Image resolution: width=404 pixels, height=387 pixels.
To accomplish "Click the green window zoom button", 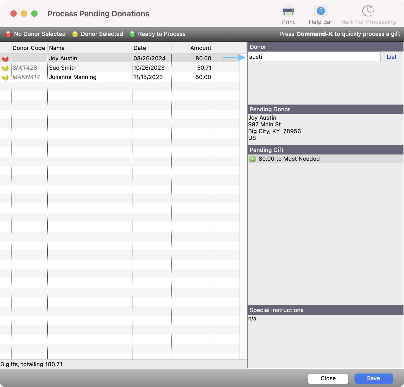I will (x=34, y=14).
